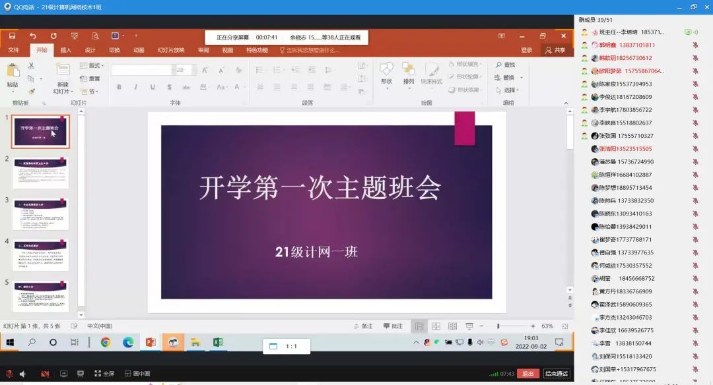Click Increase Font Size icon

click(205, 70)
